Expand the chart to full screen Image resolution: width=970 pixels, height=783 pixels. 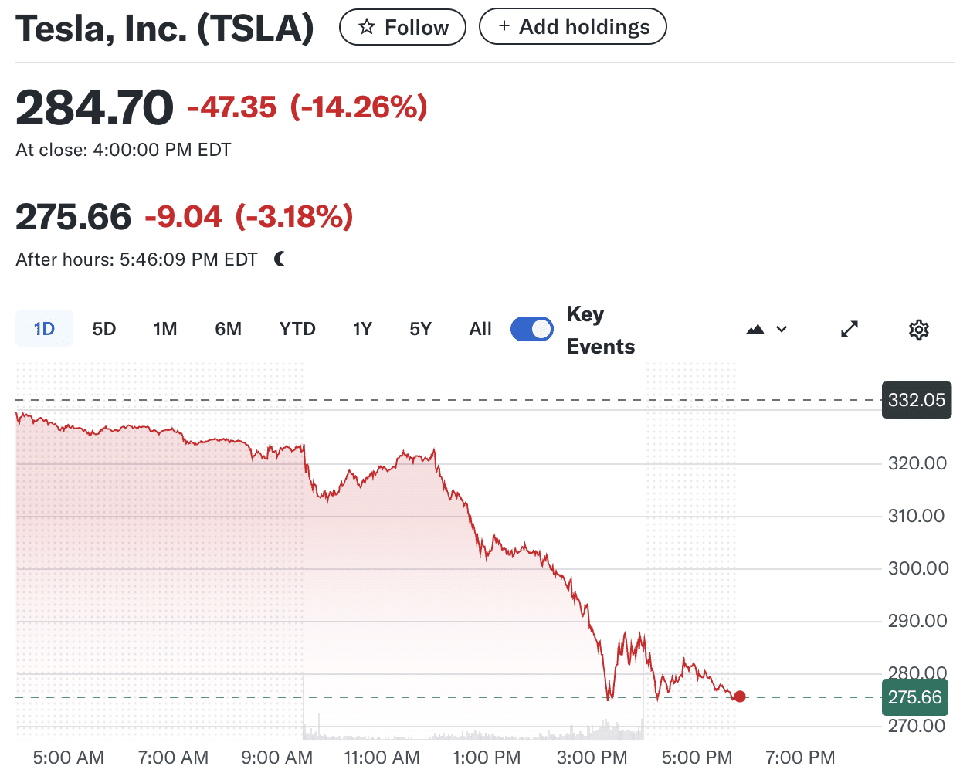(850, 329)
